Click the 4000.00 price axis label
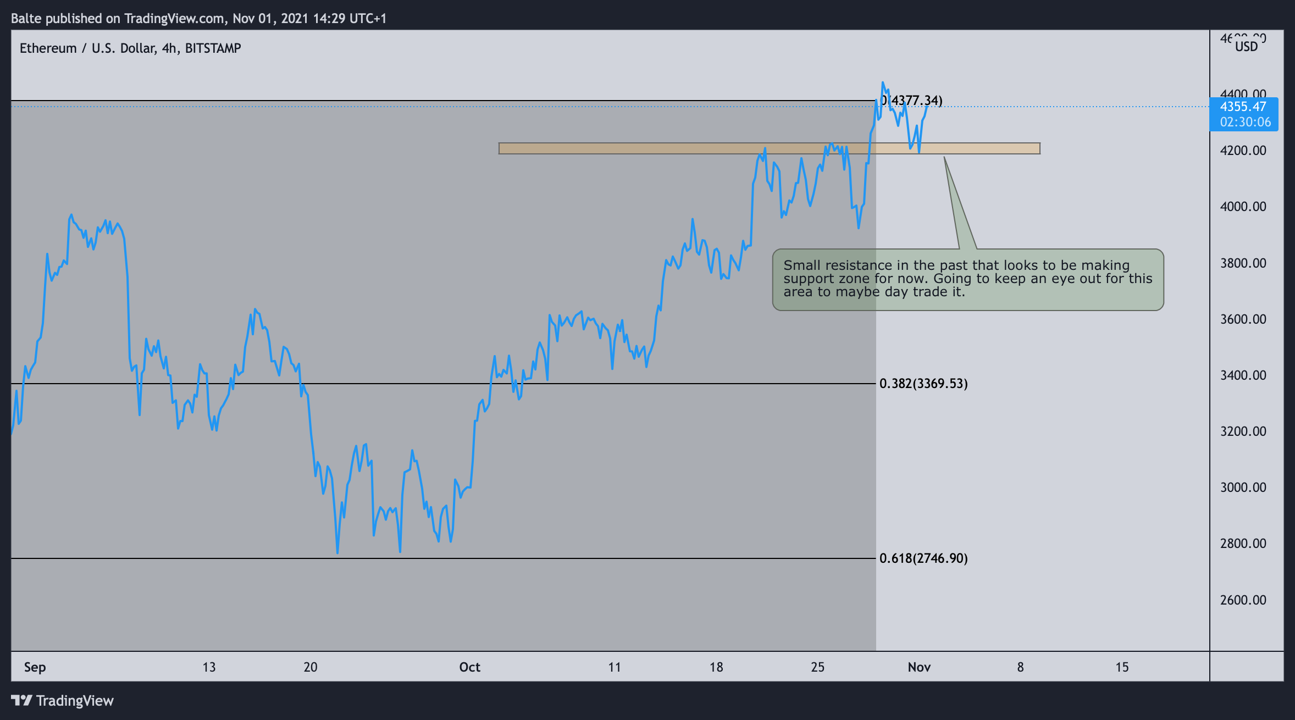This screenshot has width=1295, height=720. point(1243,207)
